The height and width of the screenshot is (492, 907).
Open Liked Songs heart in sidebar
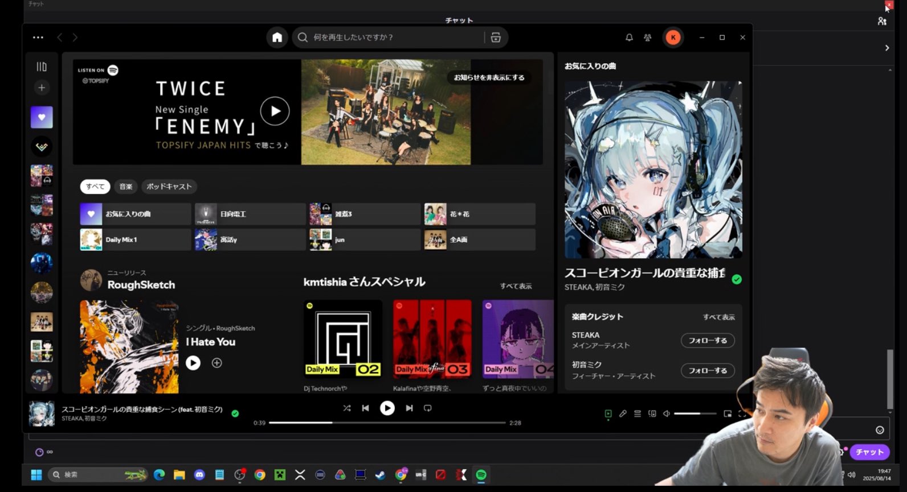[42, 117]
